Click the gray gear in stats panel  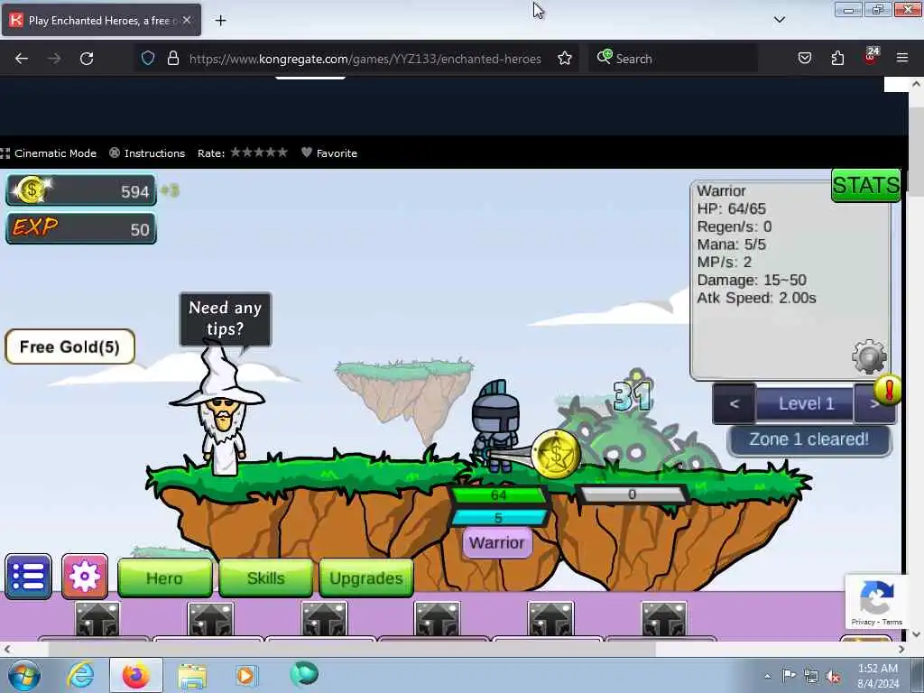[x=869, y=356]
